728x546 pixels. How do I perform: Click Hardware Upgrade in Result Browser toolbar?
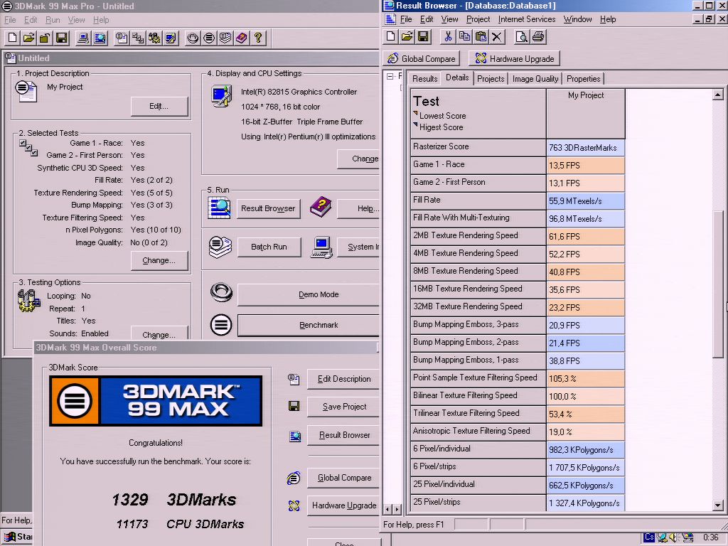click(515, 58)
